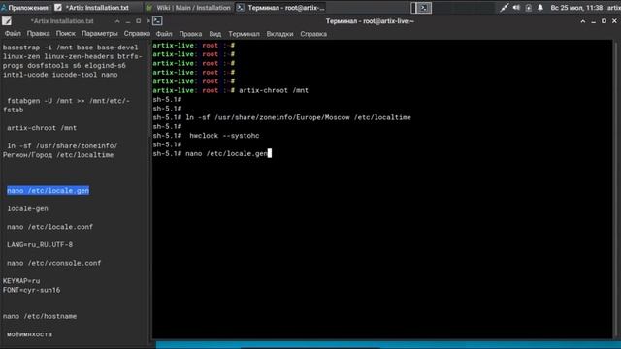
Task: Click 'Регион/Город /etc/localtime' line in editor
Action: point(58,155)
